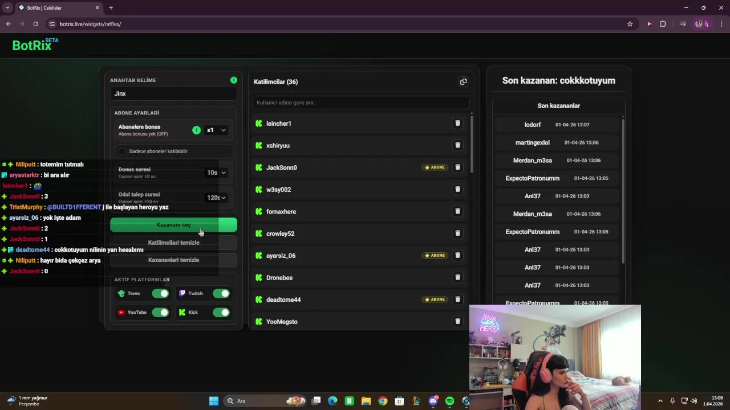Toggle YouTube platform switch
Viewport: 730px width, 410px height.
click(x=160, y=312)
